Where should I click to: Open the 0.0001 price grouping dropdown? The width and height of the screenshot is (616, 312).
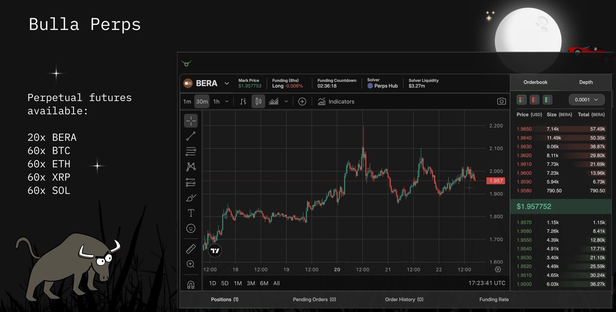click(586, 100)
